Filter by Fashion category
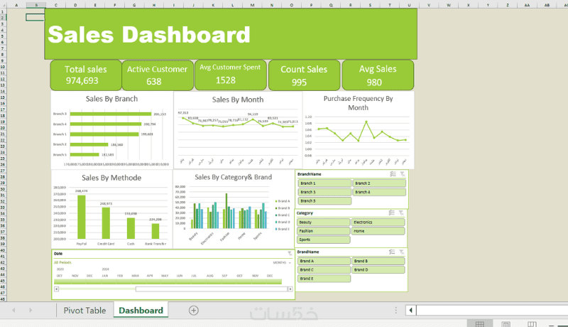This screenshot has width=568, height=327. pyautogui.click(x=324, y=230)
